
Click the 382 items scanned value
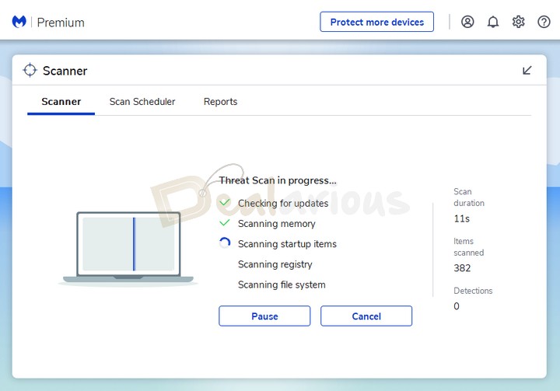[462, 268]
